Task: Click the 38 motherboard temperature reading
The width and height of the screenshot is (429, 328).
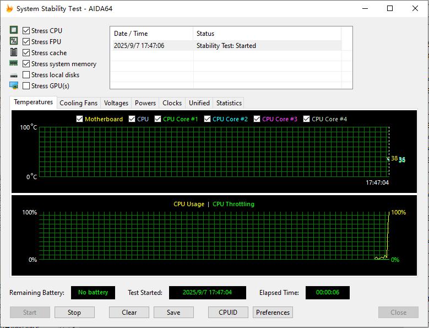Action: 394,158
